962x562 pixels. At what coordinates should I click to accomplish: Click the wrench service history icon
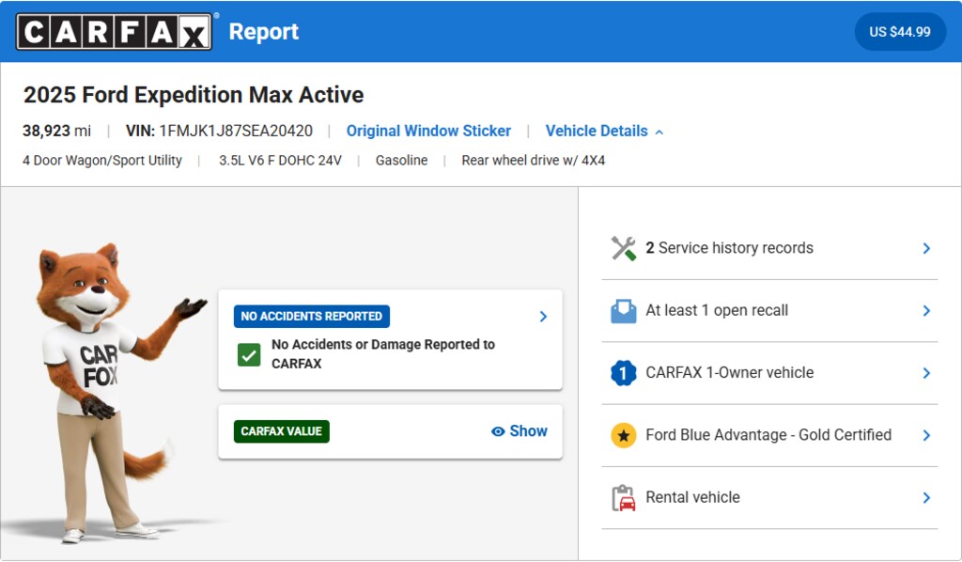624,248
